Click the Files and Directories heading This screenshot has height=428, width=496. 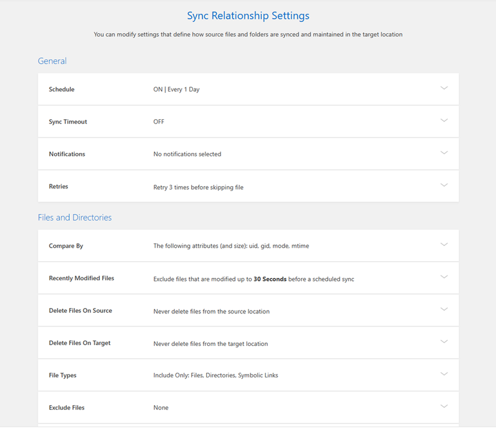(75, 217)
